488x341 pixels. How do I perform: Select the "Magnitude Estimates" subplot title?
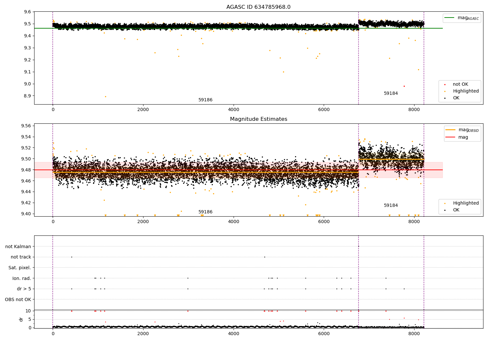point(258,119)
